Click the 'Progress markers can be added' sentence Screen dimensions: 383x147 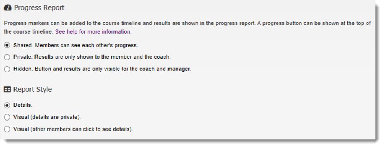(130, 23)
